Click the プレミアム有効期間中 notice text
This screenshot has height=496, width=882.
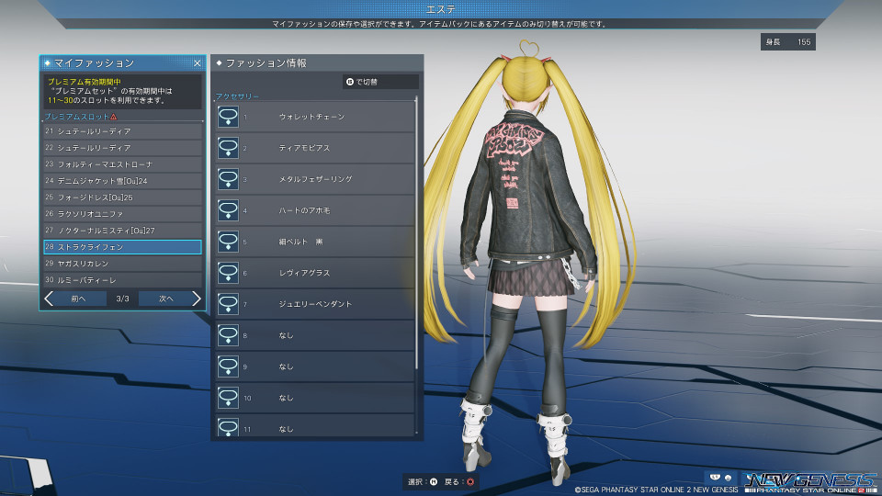click(x=85, y=82)
